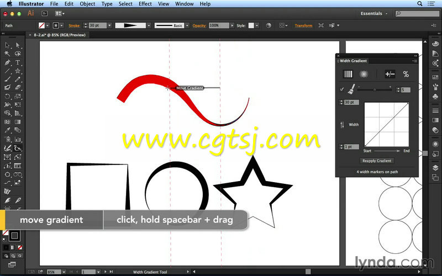Viewport: 442px width, 276px height.
Task: Select the Direct Selection tool
Action: pyautogui.click(x=18, y=45)
